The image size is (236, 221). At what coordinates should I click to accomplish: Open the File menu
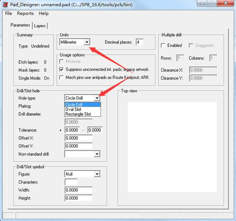click(8, 13)
